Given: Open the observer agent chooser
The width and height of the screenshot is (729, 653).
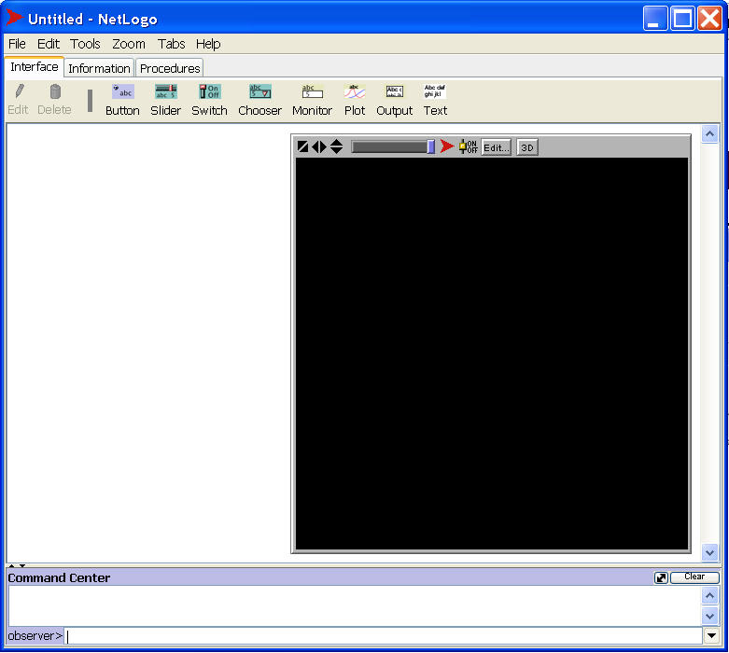Looking at the screenshot, I should point(35,636).
